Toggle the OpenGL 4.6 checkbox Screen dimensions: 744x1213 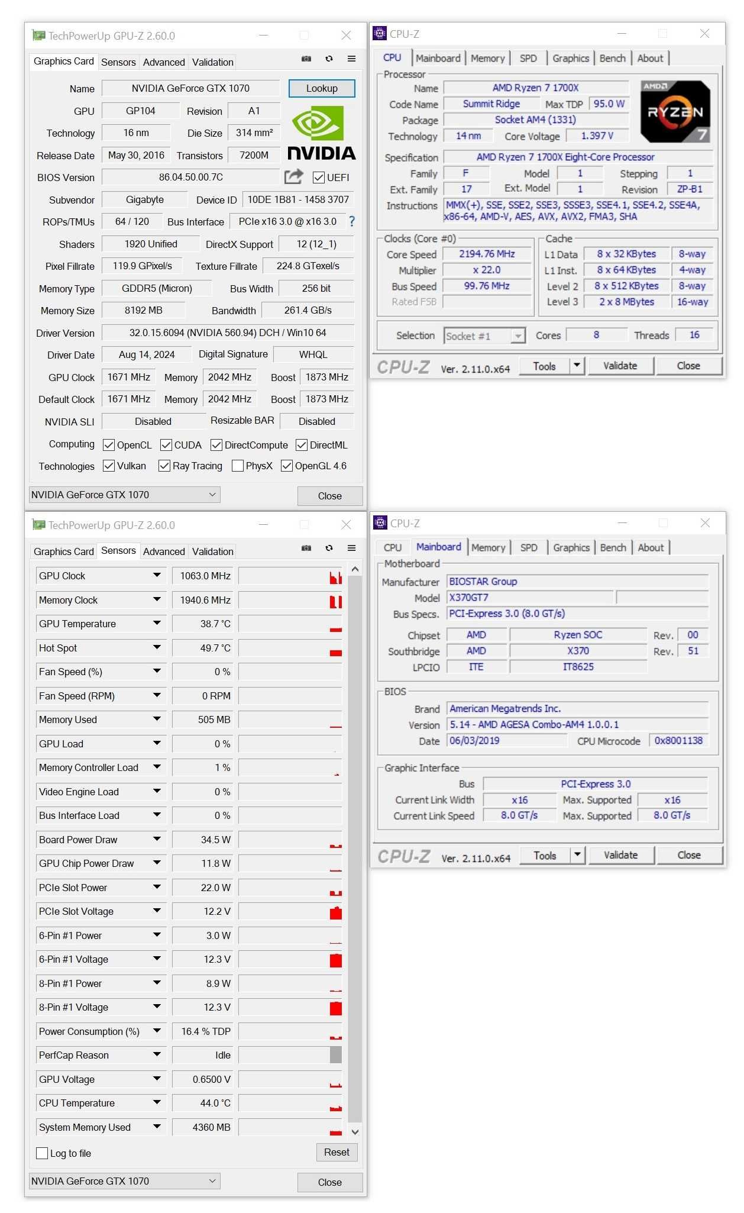pos(287,466)
